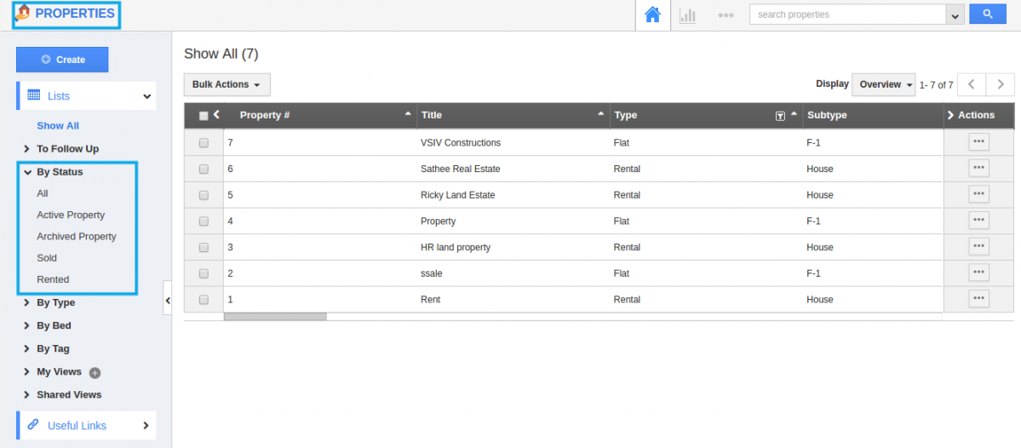Screen dimensions: 1021x448
Task: Click the filter icon in Type column
Action: coord(780,116)
